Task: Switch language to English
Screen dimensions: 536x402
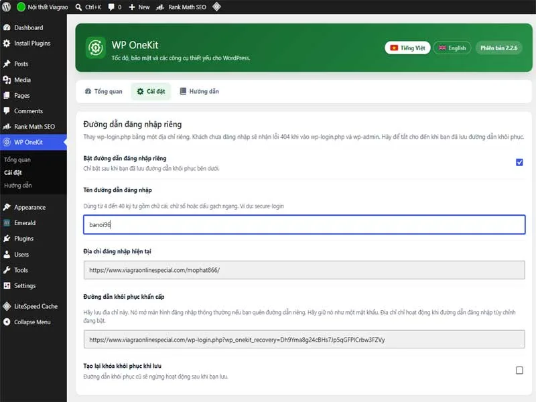Action: (x=452, y=48)
